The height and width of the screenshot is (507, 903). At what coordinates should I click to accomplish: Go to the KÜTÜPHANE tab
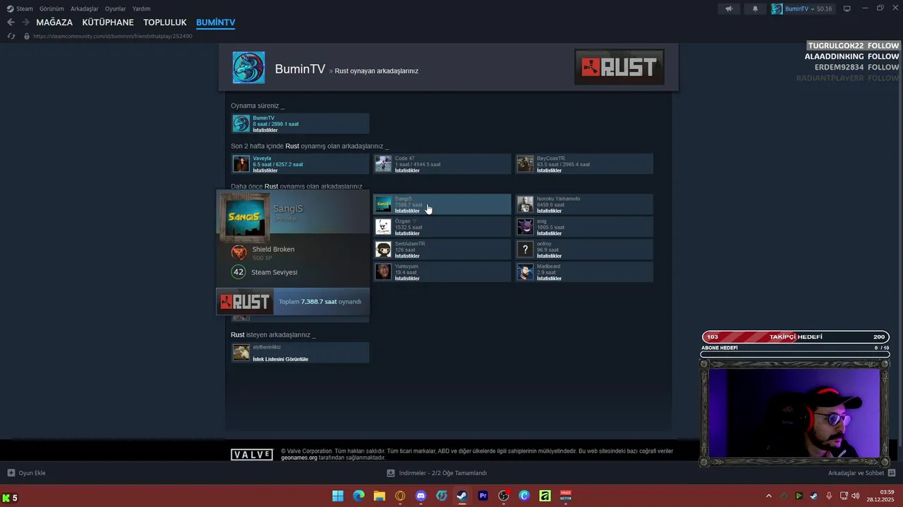point(108,23)
